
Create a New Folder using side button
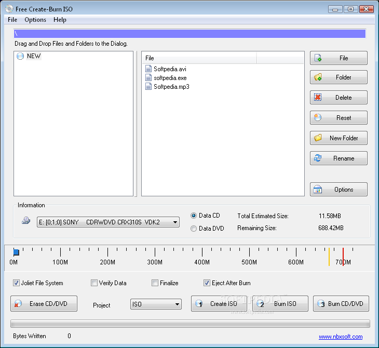[x=339, y=138]
